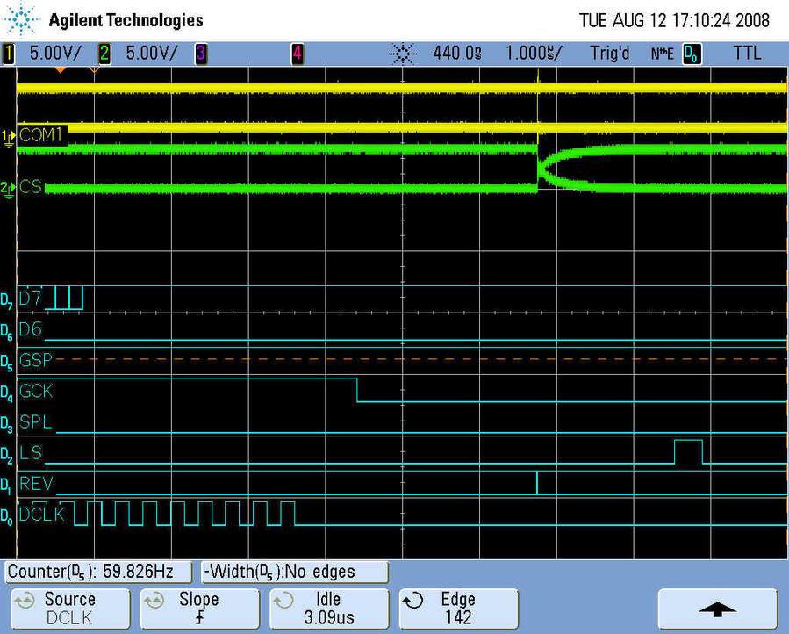Toggle the D7 digital channel label
Image resolution: width=789 pixels, height=634 pixels.
click(31, 299)
